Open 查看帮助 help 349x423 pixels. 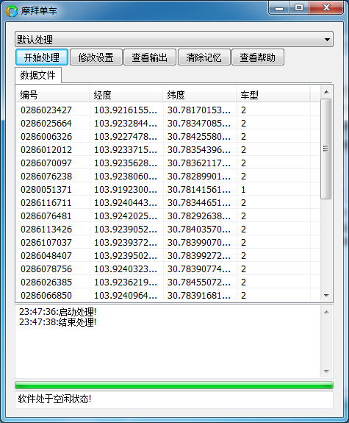coord(258,57)
